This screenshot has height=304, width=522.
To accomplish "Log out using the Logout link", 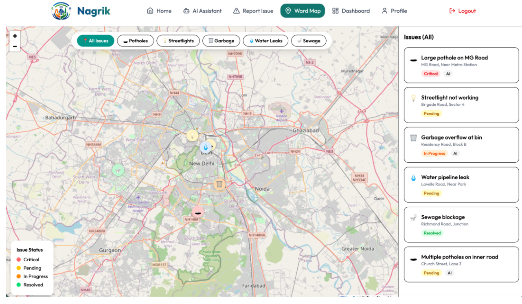I will click(x=463, y=11).
